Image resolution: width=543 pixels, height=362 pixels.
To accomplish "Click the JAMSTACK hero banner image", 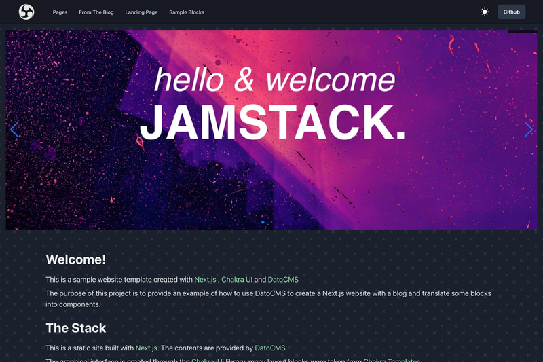I will (271, 130).
